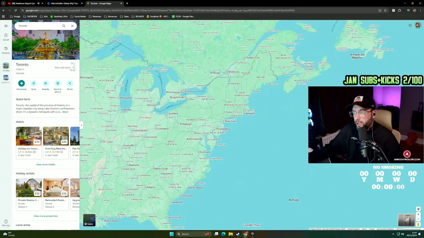Screen dimensions: 424x238
Task: Open Chrome three-dot menu
Action: tap(420, 10)
